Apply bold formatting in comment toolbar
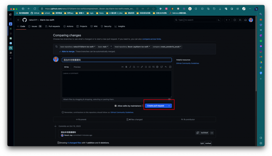The height and width of the screenshot is (156, 272). tap(126, 67)
